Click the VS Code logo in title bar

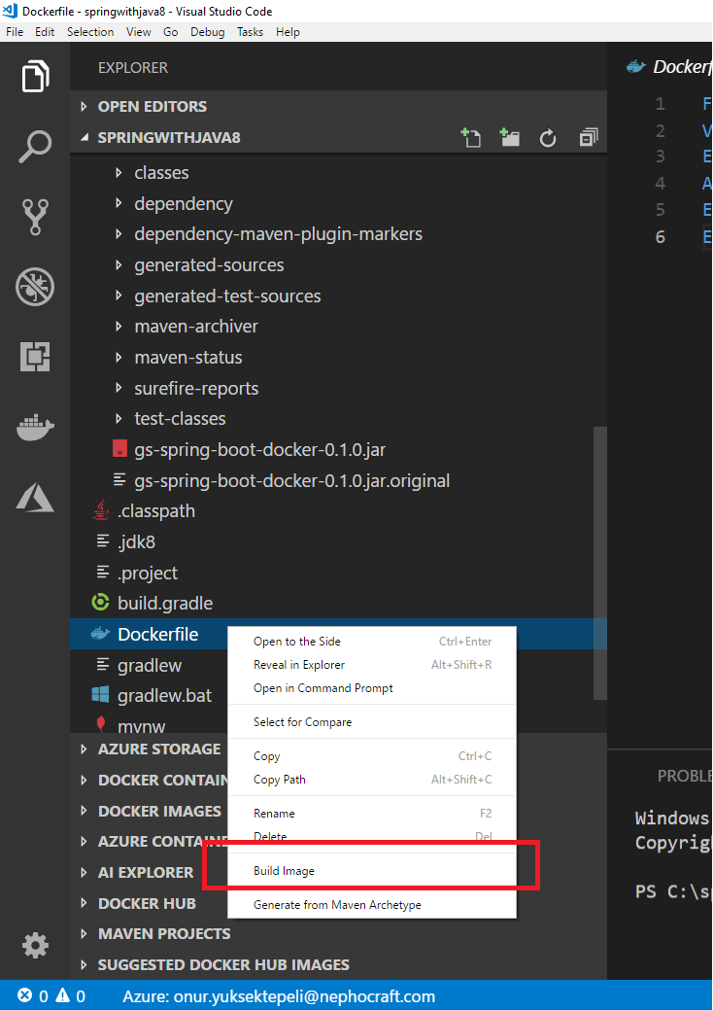click(10, 11)
